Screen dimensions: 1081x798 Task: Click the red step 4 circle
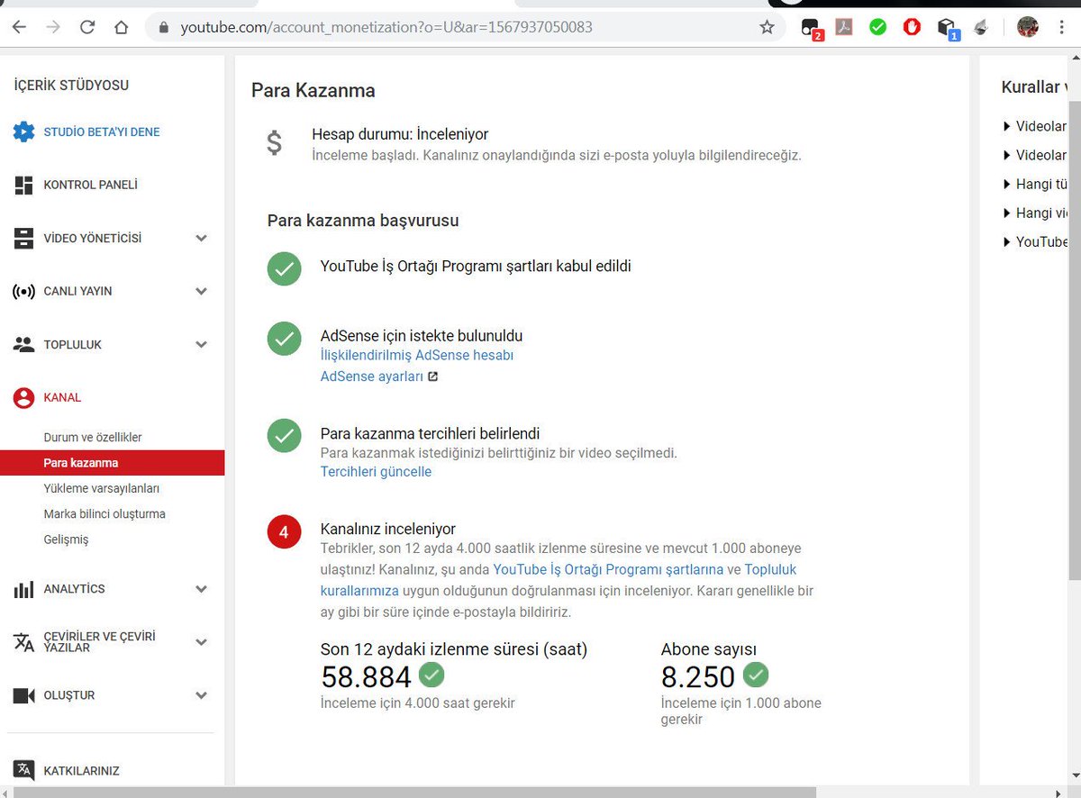click(x=284, y=531)
